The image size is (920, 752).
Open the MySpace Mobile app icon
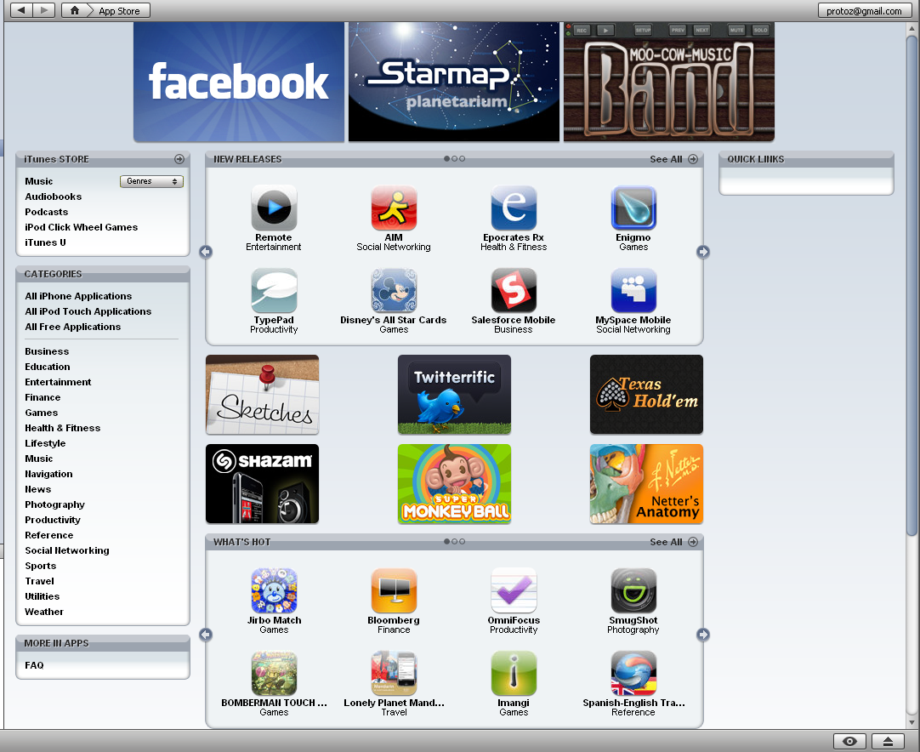pyautogui.click(x=633, y=291)
